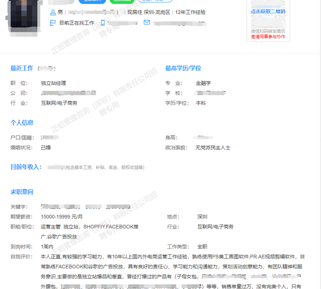321x289 pixels.
Task: Click the 独立站经理 job title text
Action: click(53, 83)
